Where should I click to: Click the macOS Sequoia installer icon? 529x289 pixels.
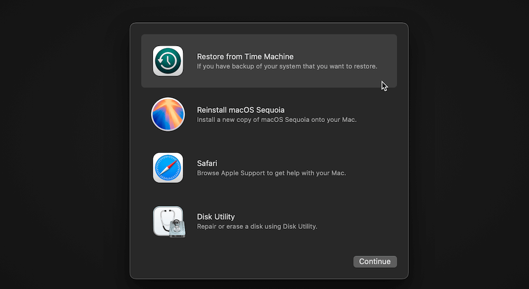(x=168, y=114)
